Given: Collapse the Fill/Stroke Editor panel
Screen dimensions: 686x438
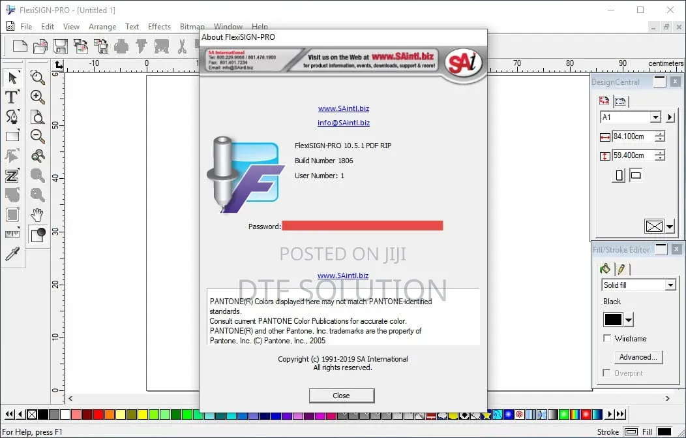Looking at the screenshot, I should [661, 249].
